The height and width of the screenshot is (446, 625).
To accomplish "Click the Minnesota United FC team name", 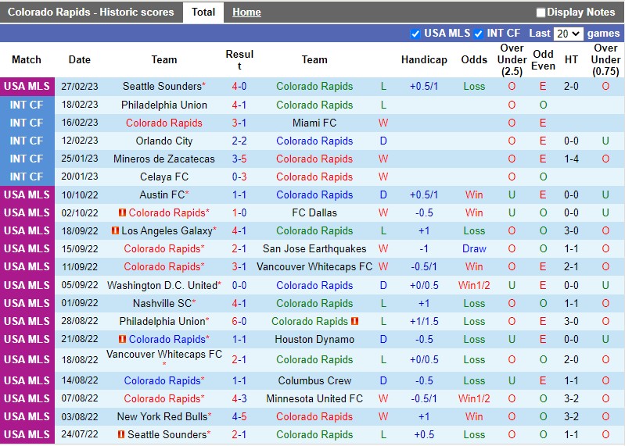I will point(314,398).
